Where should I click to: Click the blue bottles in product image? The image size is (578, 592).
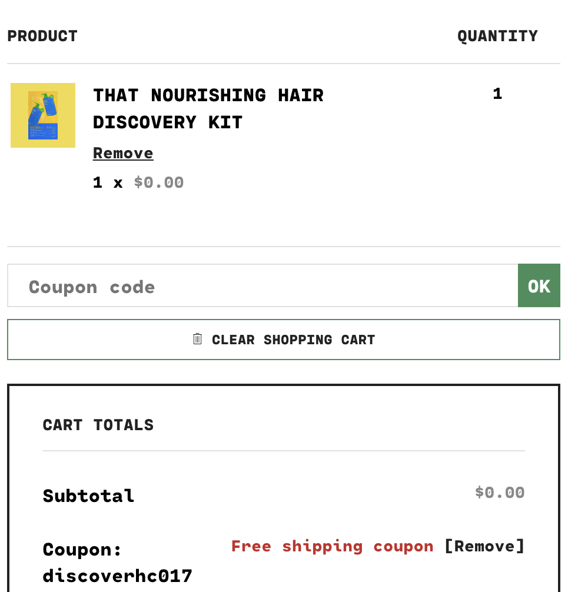pyautogui.click(x=42, y=109)
